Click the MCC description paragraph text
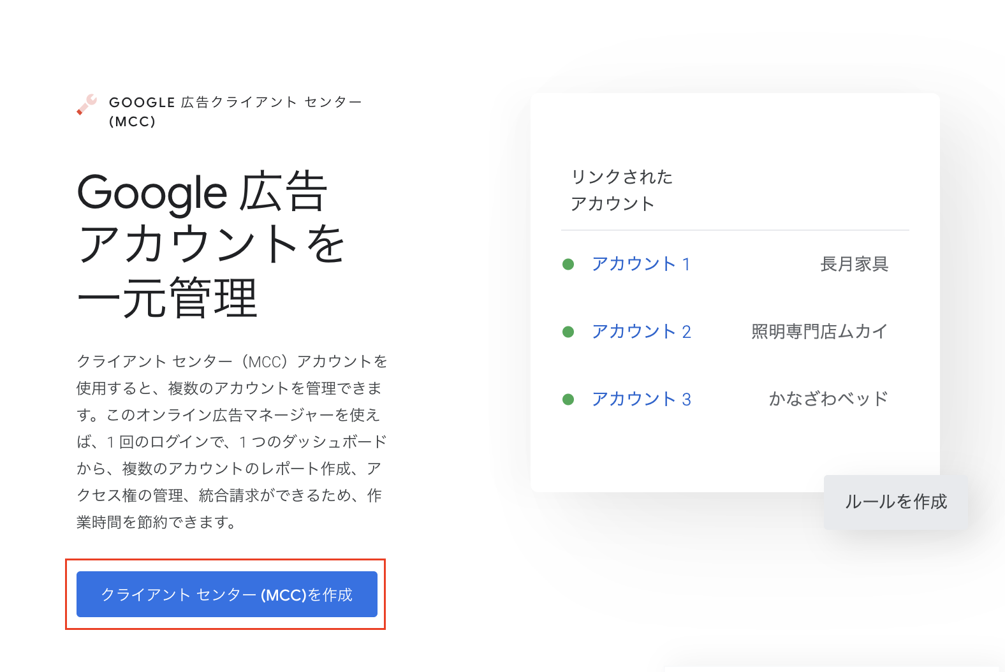Image resolution: width=1005 pixels, height=672 pixels. pos(231,441)
